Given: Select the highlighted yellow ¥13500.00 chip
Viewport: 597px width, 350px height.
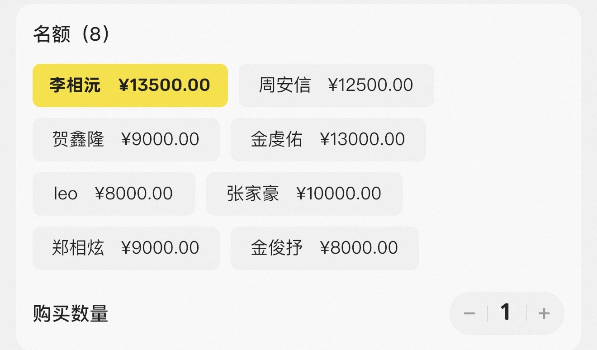Looking at the screenshot, I should (130, 85).
